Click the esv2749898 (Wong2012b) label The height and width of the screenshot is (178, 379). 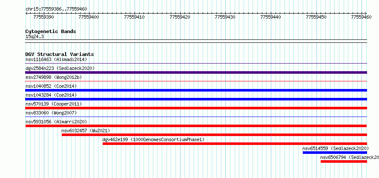pos(54,77)
